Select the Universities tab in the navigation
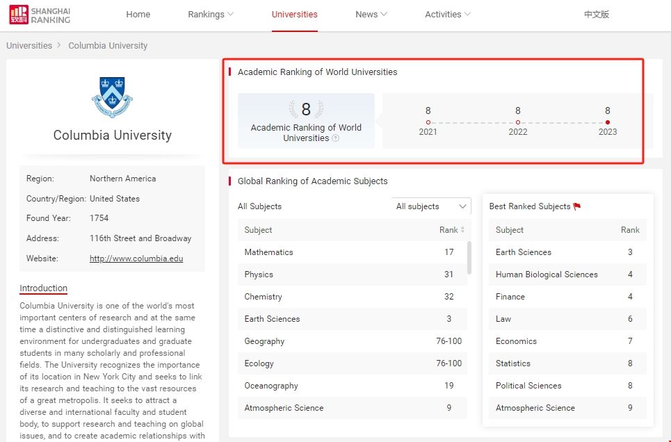Screen dimensions: 671x442 pyautogui.click(x=294, y=14)
